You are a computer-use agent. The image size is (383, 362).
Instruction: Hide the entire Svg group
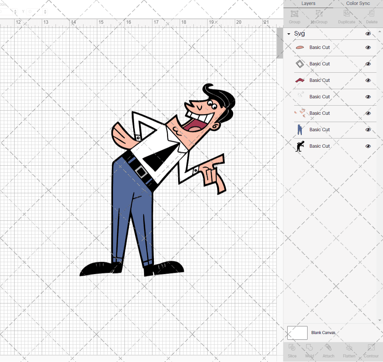pos(368,34)
